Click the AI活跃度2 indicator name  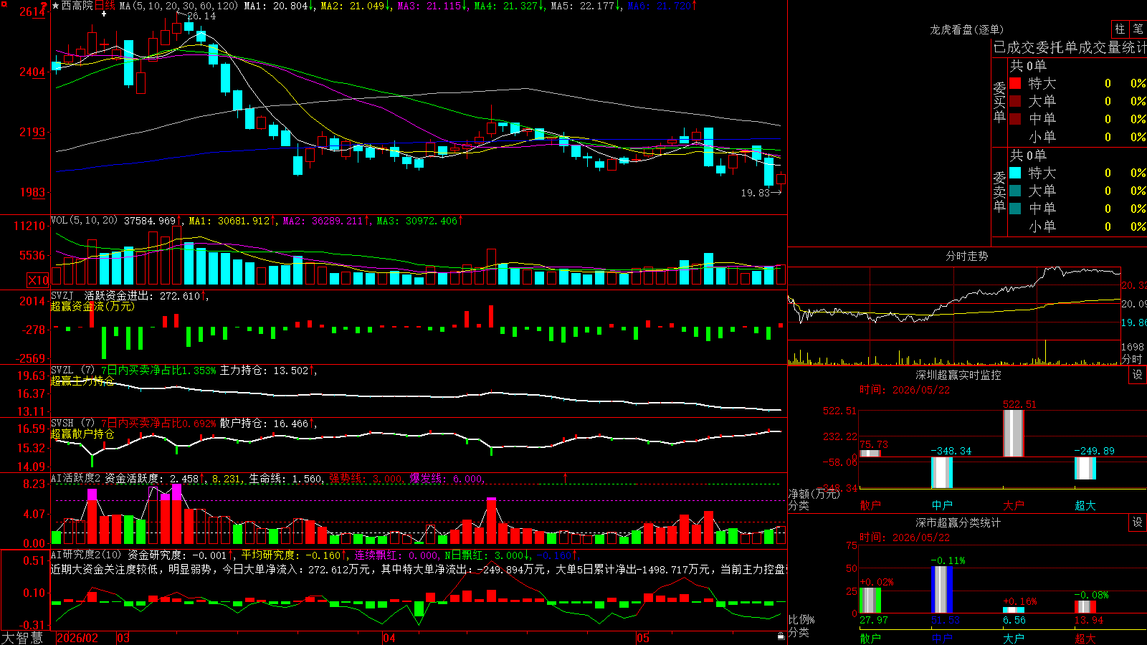coord(76,479)
